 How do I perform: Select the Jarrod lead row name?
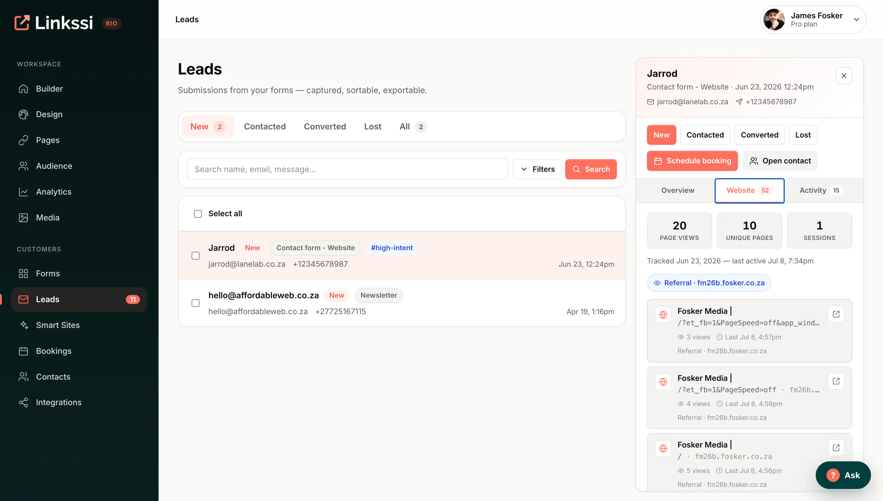[222, 248]
